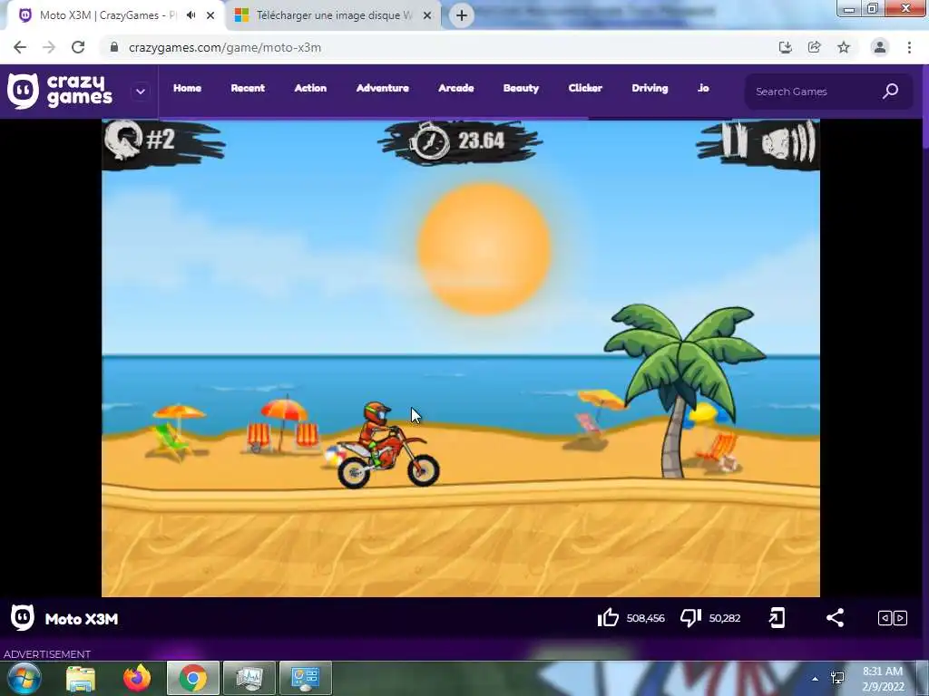
Task: Open the Arcade category
Action: [455, 88]
